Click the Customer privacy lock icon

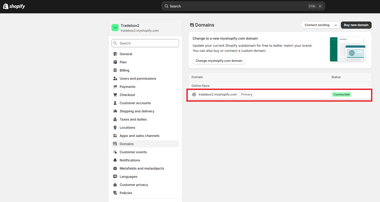115,185
